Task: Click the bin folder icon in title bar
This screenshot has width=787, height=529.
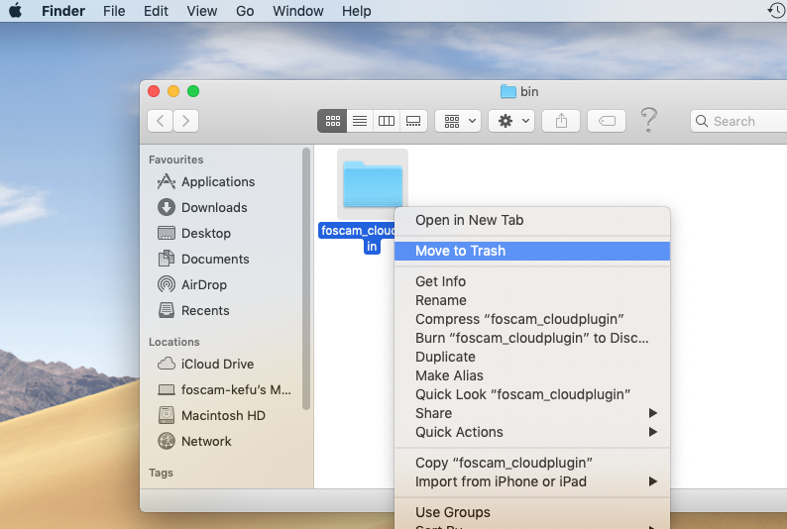Action: point(507,91)
